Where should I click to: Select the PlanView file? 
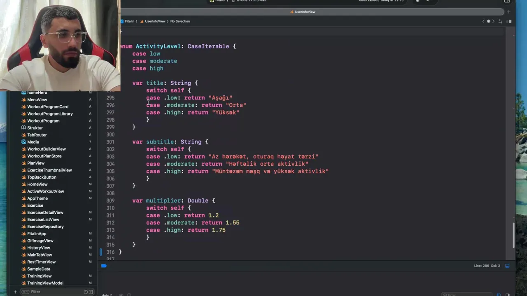(x=36, y=163)
